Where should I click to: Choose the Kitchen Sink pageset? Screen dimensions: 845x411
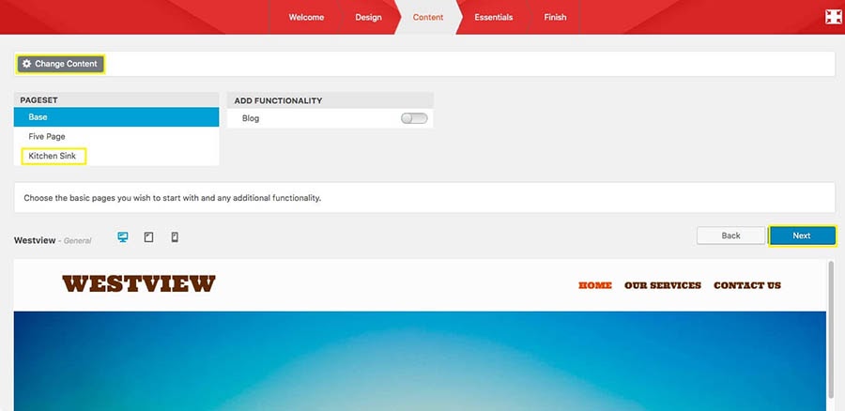[x=116, y=156]
